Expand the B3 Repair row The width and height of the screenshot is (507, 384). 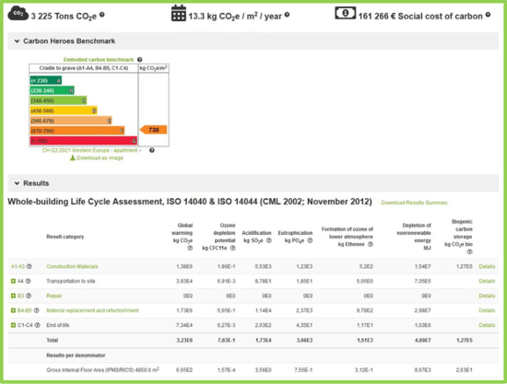click(13, 296)
